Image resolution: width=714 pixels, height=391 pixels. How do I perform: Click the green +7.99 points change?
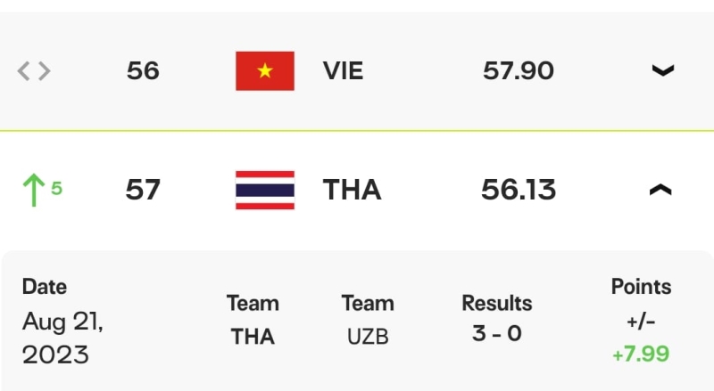coord(641,354)
